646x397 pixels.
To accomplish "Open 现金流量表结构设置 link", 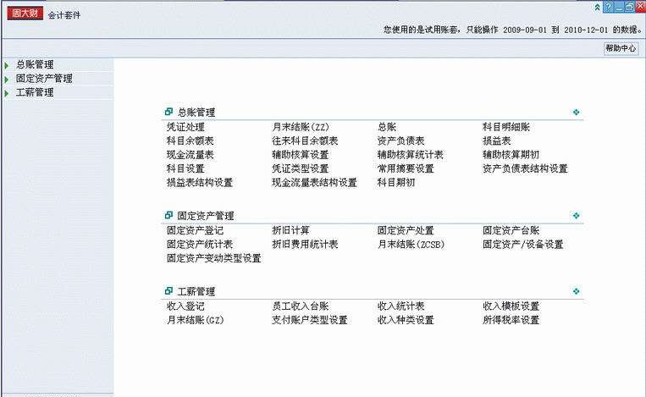I will (x=314, y=183).
